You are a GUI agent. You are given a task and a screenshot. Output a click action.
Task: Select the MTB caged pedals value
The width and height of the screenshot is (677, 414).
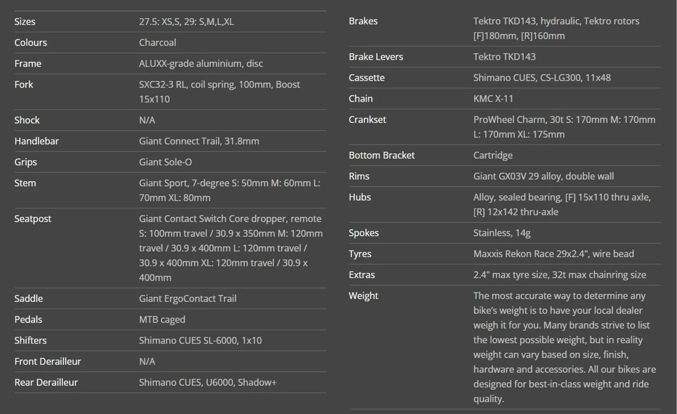click(x=162, y=320)
